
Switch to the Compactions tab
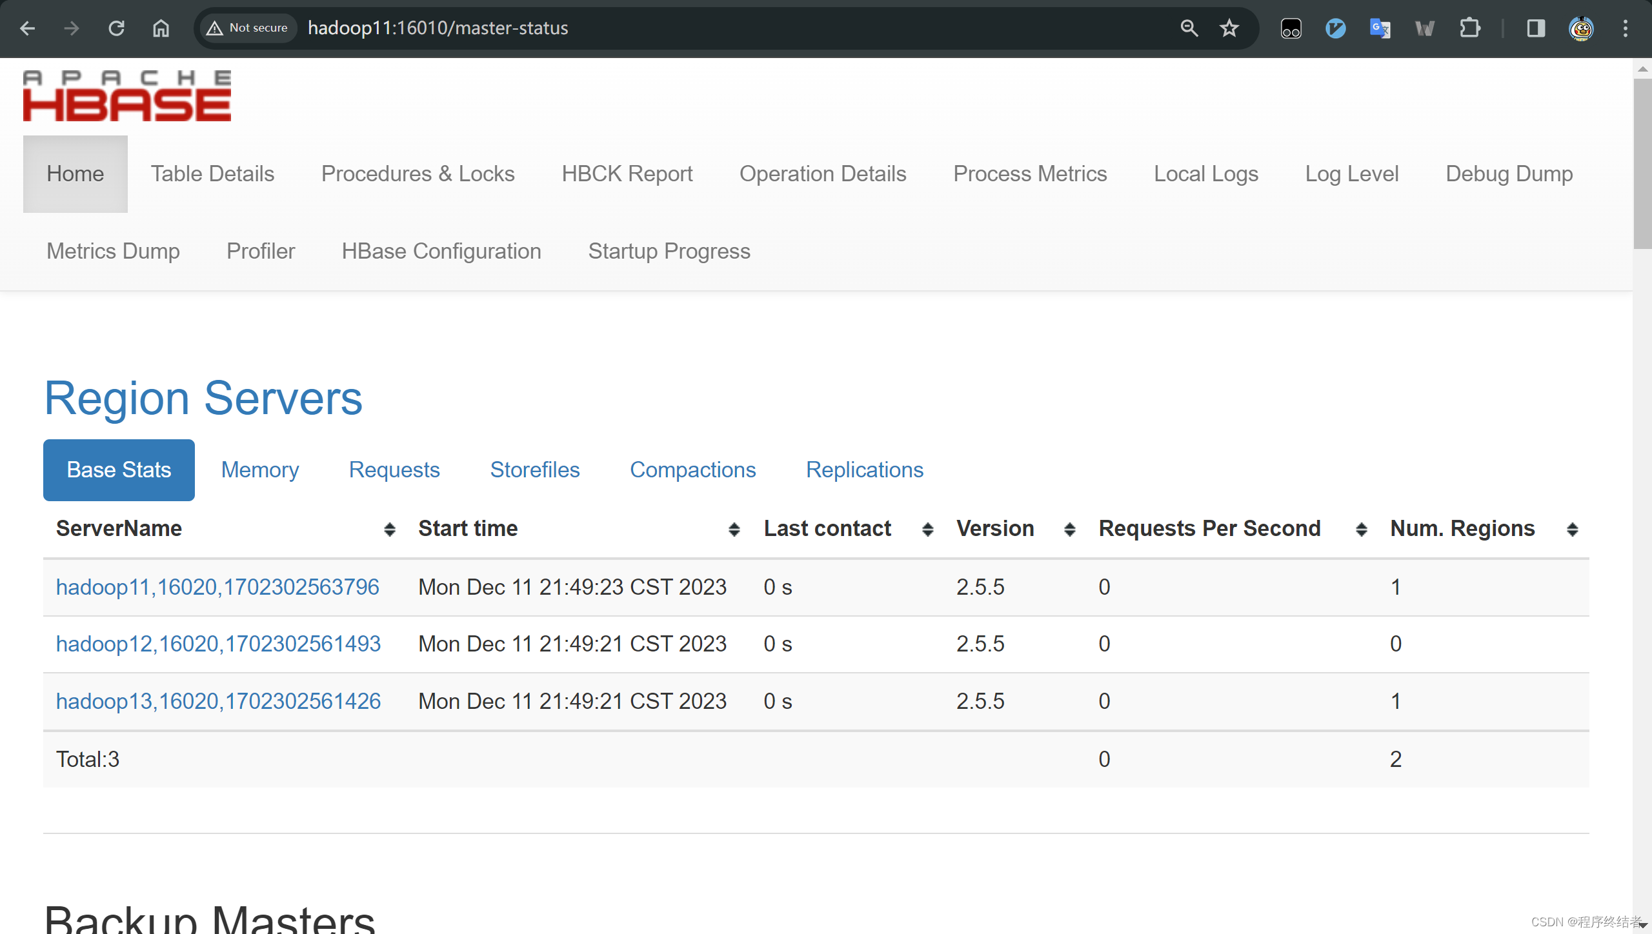click(x=692, y=470)
